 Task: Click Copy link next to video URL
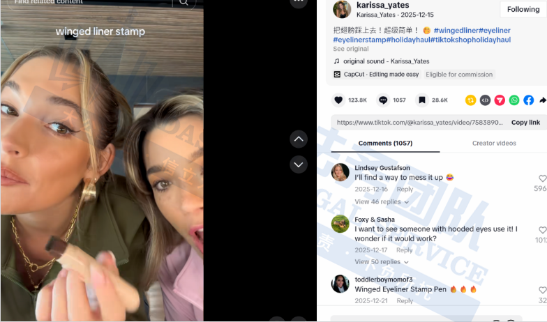click(x=525, y=123)
